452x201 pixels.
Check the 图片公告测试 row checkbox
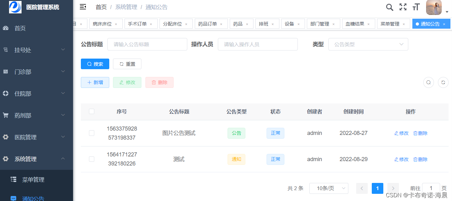pyautogui.click(x=91, y=133)
